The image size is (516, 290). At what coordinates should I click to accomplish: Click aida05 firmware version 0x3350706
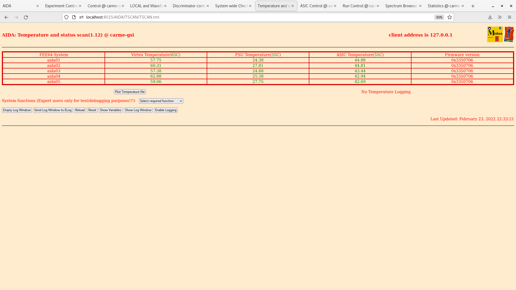pos(462,82)
